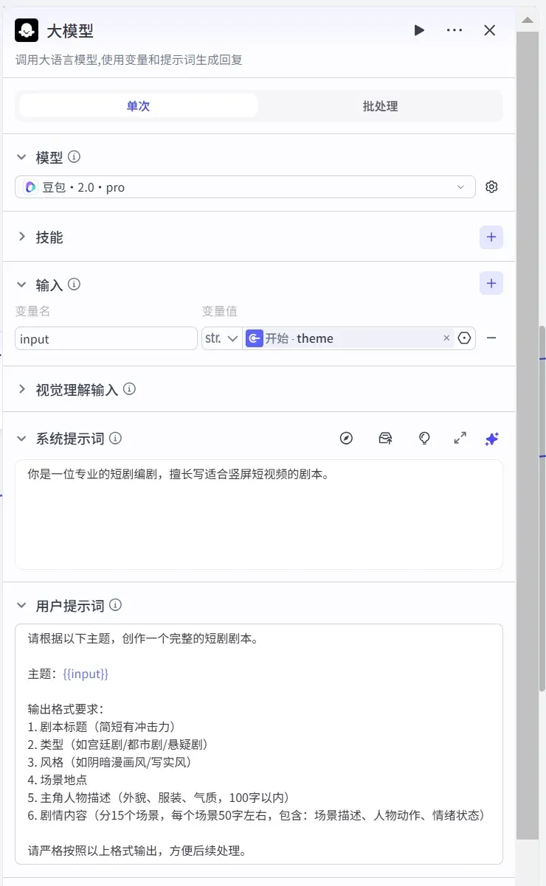Run the 大模型 node with play icon

click(x=419, y=30)
